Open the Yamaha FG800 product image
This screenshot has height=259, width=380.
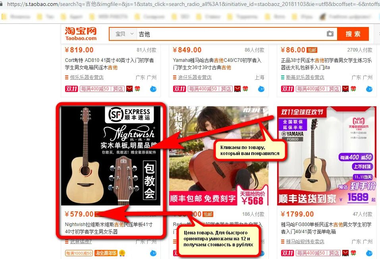pos(327,155)
